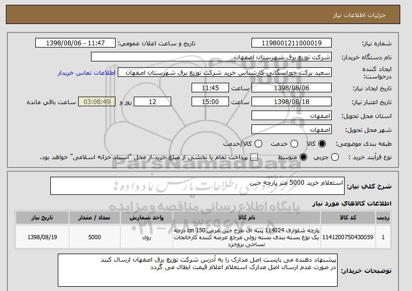The height and width of the screenshot is (291, 412).
Task: Open the اطلاعات تماس خریدار link
Action: (87, 73)
